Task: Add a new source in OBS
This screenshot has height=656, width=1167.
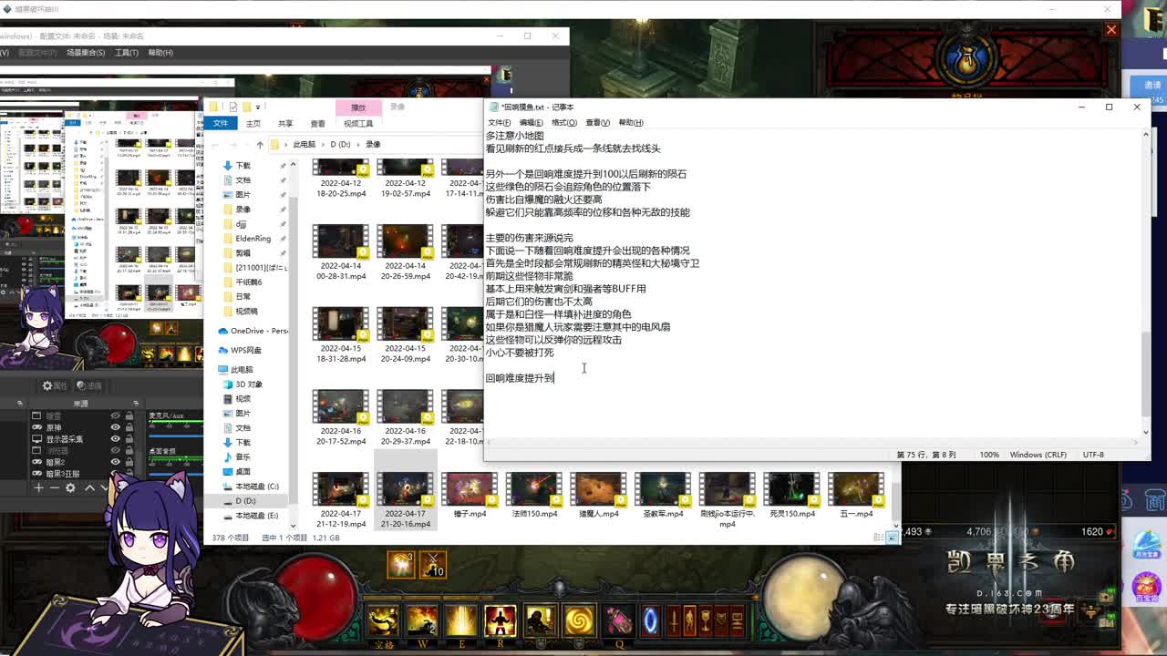Action: (38, 487)
